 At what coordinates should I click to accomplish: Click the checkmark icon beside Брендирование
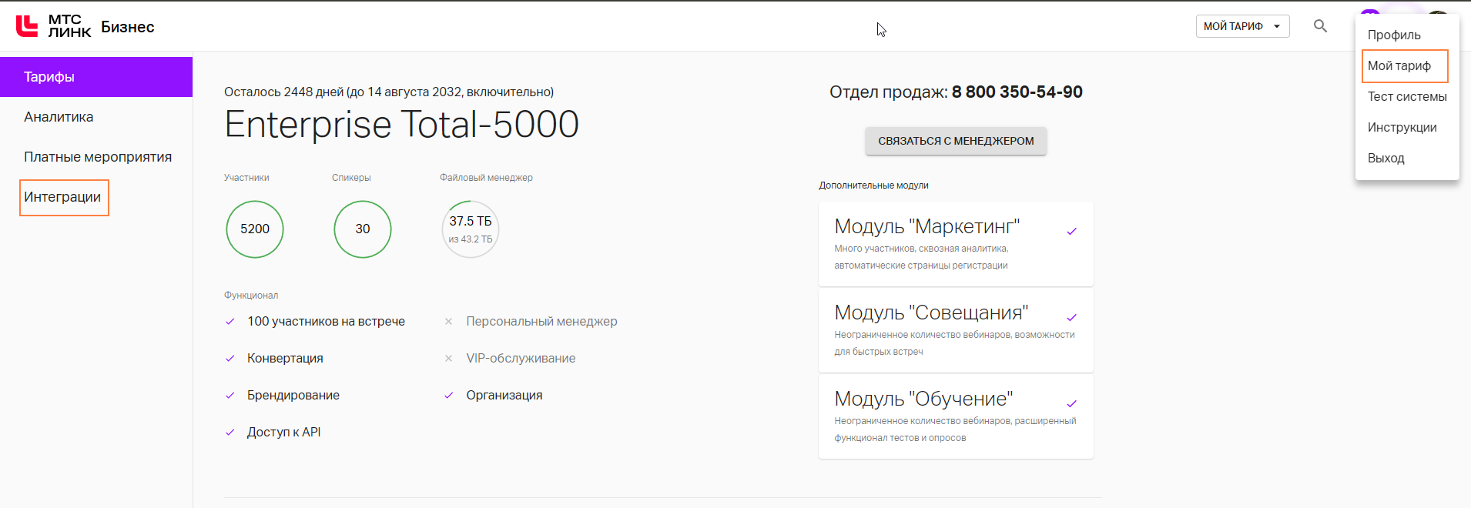coord(230,396)
